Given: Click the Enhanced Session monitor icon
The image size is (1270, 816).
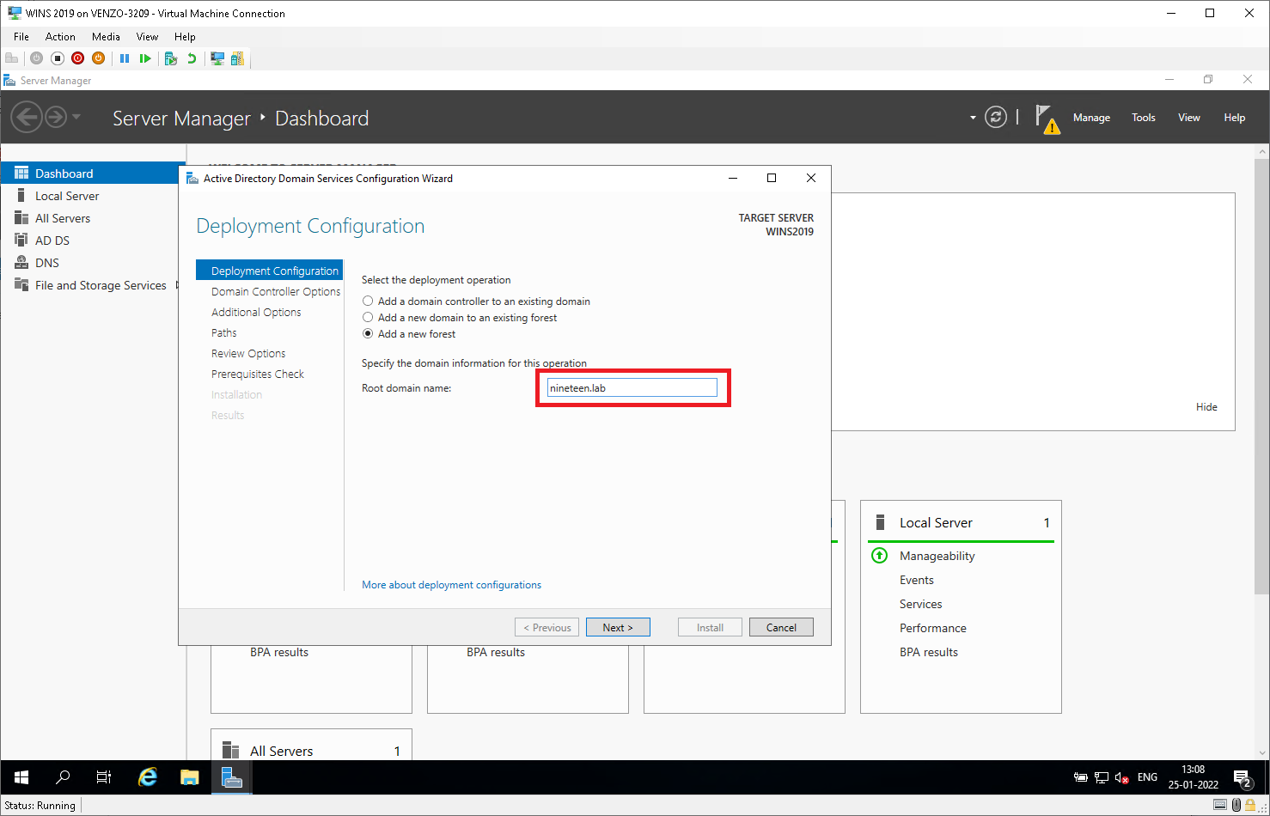Looking at the screenshot, I should 217,58.
